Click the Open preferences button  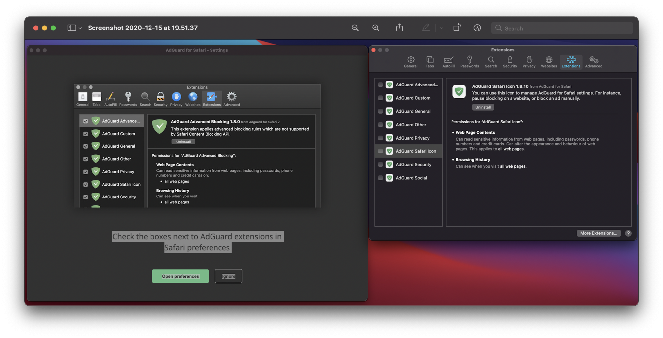[180, 276]
